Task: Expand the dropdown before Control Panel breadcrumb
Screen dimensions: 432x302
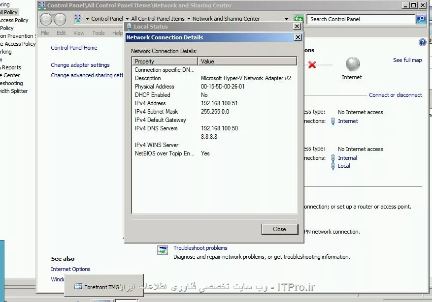Action: [x=87, y=19]
